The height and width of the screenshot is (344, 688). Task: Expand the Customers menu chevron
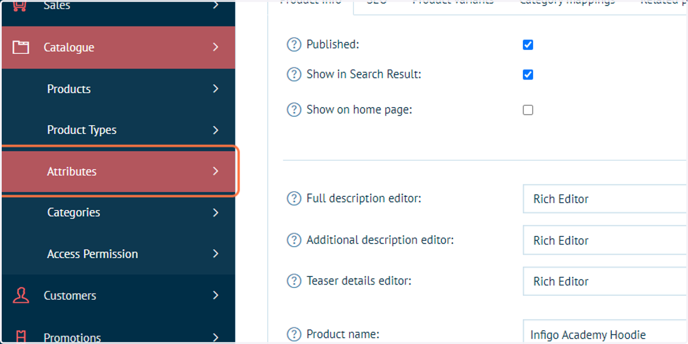tap(216, 295)
